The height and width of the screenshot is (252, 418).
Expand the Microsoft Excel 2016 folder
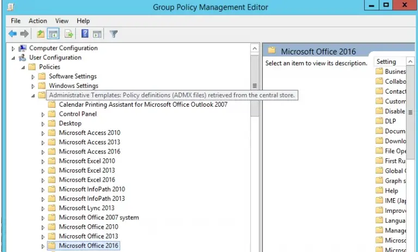[x=43, y=180]
